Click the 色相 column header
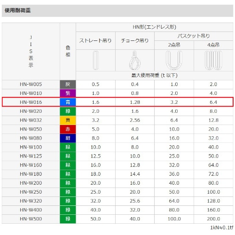Viewport: 235px width, 235px height. click(x=68, y=51)
